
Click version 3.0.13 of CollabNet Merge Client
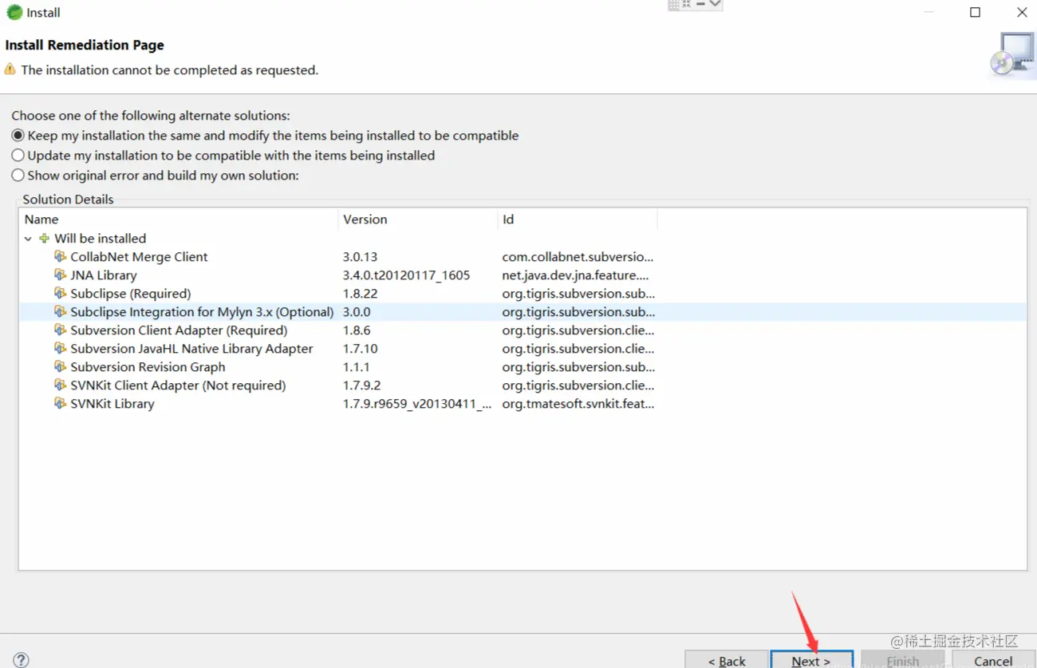pyautogui.click(x=360, y=257)
